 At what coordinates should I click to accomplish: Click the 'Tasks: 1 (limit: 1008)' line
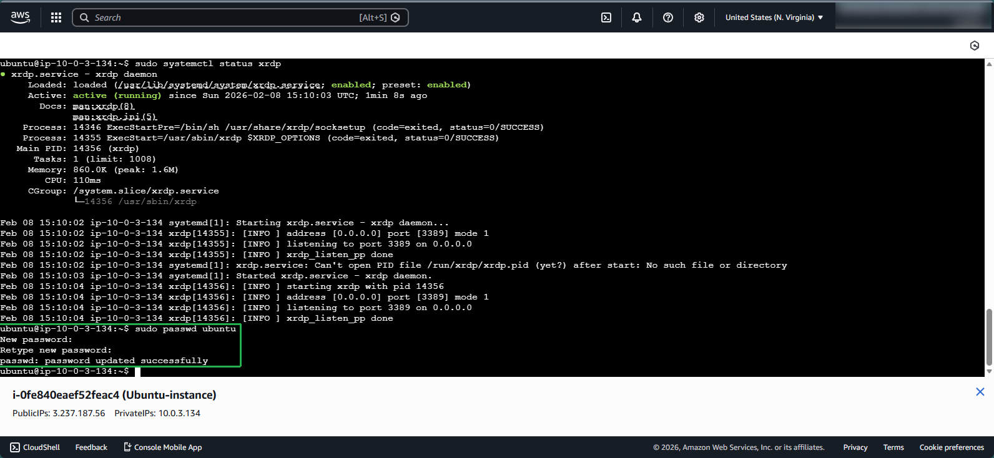tap(95, 159)
